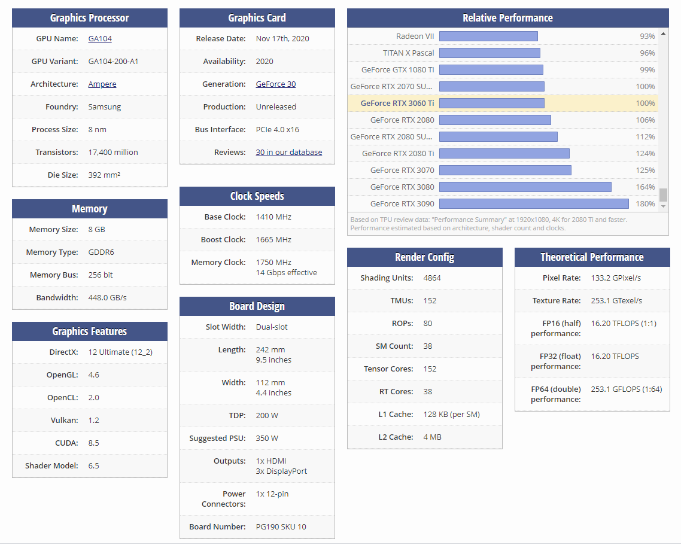Click the GeForce RTX 3080 performance bar
Screen dimensions: 681x545
tap(525, 187)
